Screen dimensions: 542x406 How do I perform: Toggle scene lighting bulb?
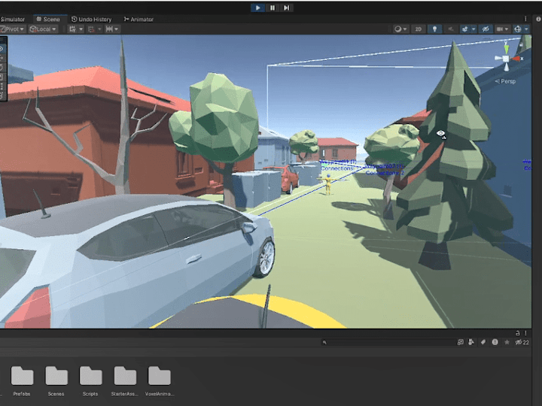click(434, 29)
